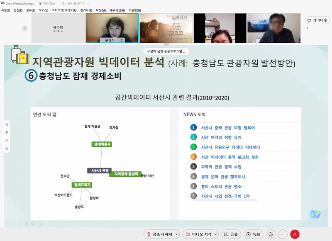Screen dimensions: 332x241
Task: Open the reactions smiley icon
Action: point(271,234)
